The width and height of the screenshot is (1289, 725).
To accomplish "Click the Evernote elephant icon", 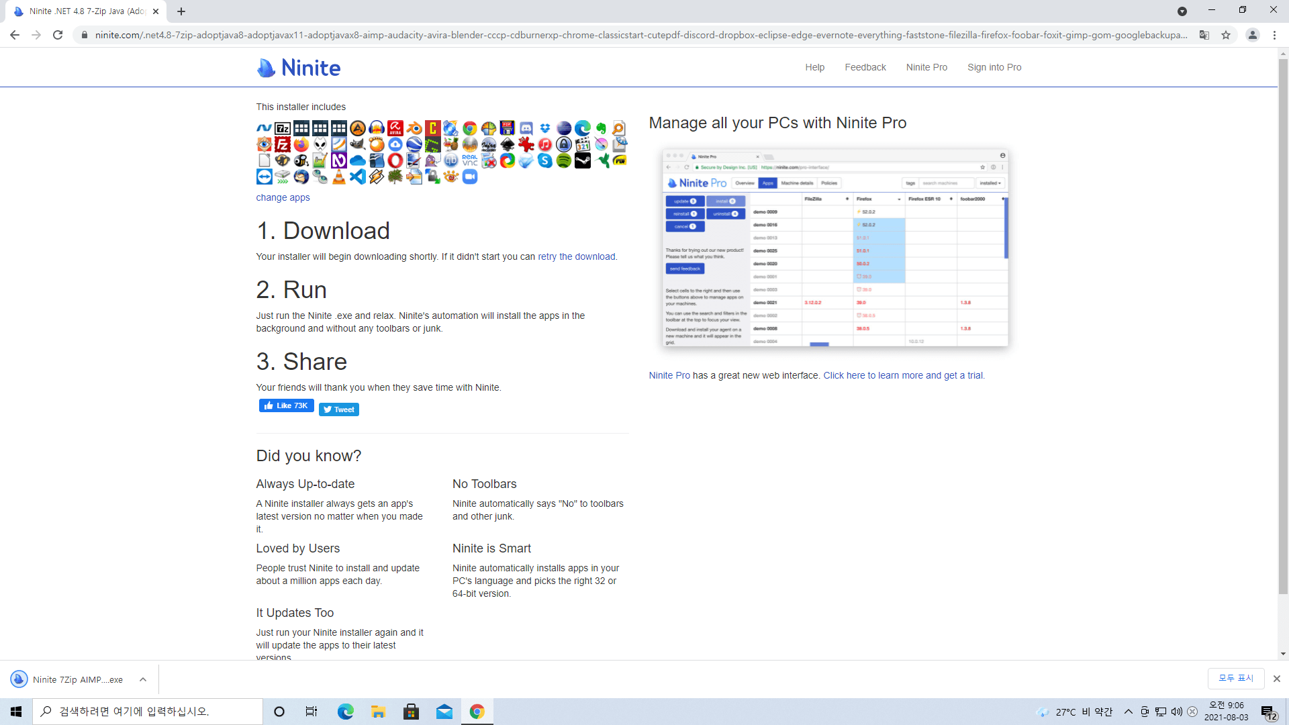I will coord(602,128).
